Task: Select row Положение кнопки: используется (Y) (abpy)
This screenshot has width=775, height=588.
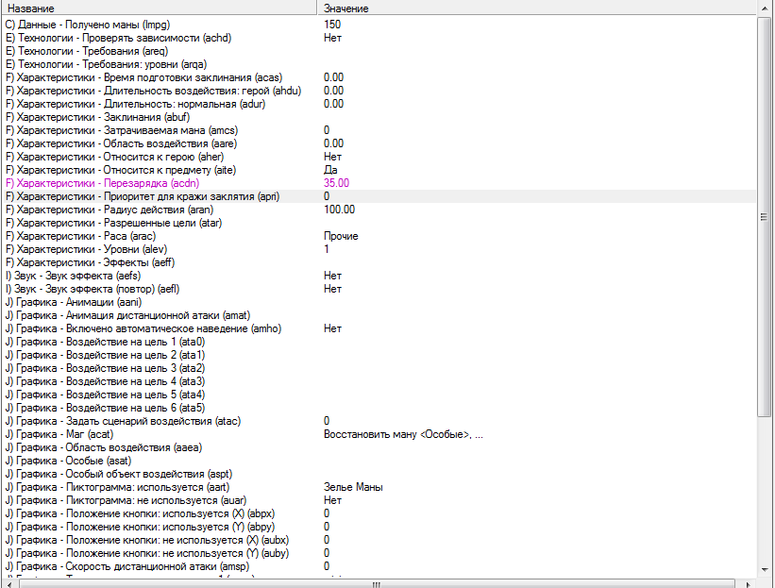Action: pos(379,528)
